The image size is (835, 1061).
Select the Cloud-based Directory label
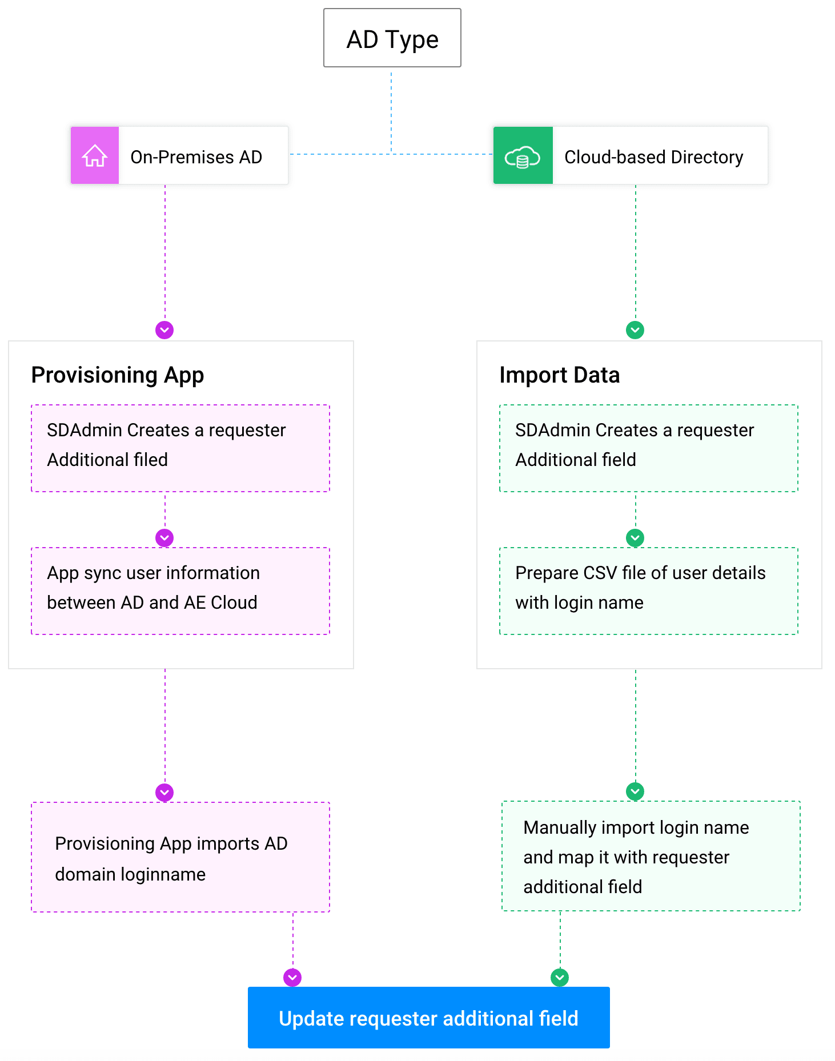(x=653, y=157)
